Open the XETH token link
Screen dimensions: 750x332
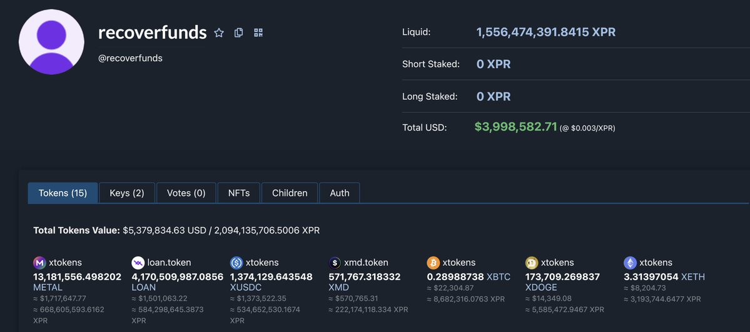point(693,276)
